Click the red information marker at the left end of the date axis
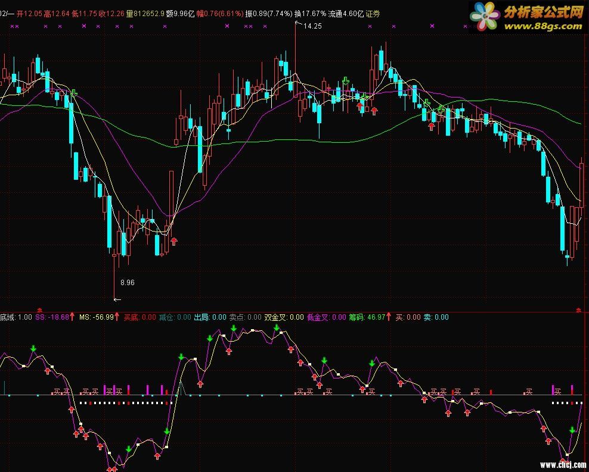The height and width of the screenshot is (472, 589). [x=39, y=310]
